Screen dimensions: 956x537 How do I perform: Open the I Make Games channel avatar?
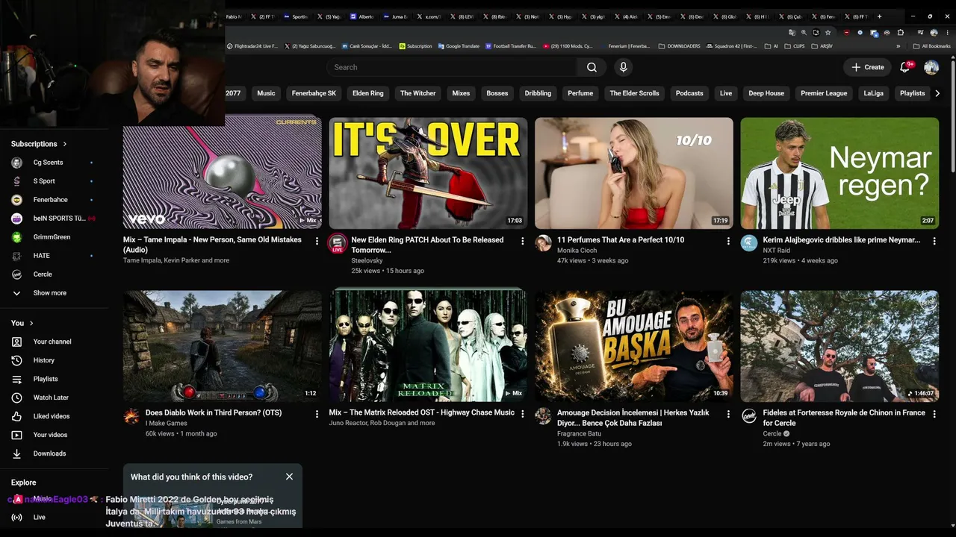(131, 416)
